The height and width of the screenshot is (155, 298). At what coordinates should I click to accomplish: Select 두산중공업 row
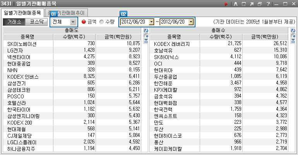pos(219,76)
